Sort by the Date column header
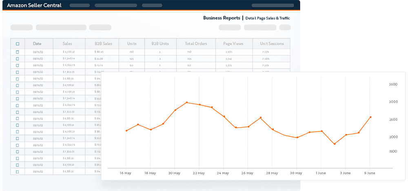408x191 pixels. point(37,44)
